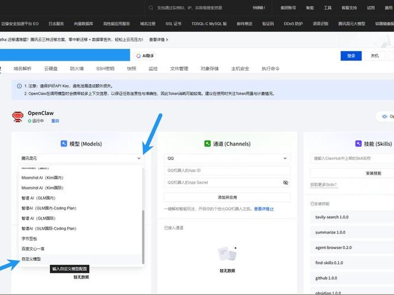
Task: Click the green running status indicator
Action: point(30,121)
